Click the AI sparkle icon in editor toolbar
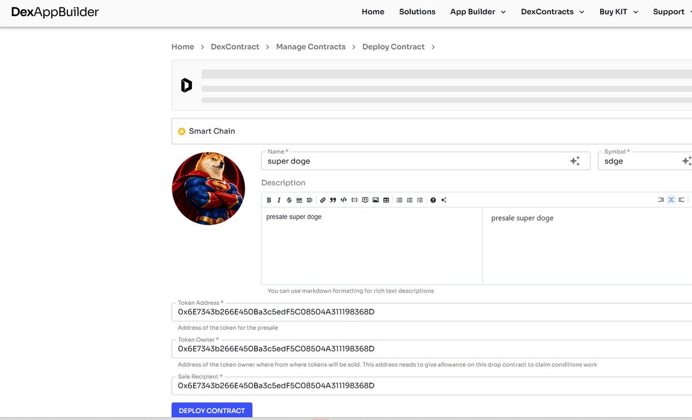 coord(443,200)
